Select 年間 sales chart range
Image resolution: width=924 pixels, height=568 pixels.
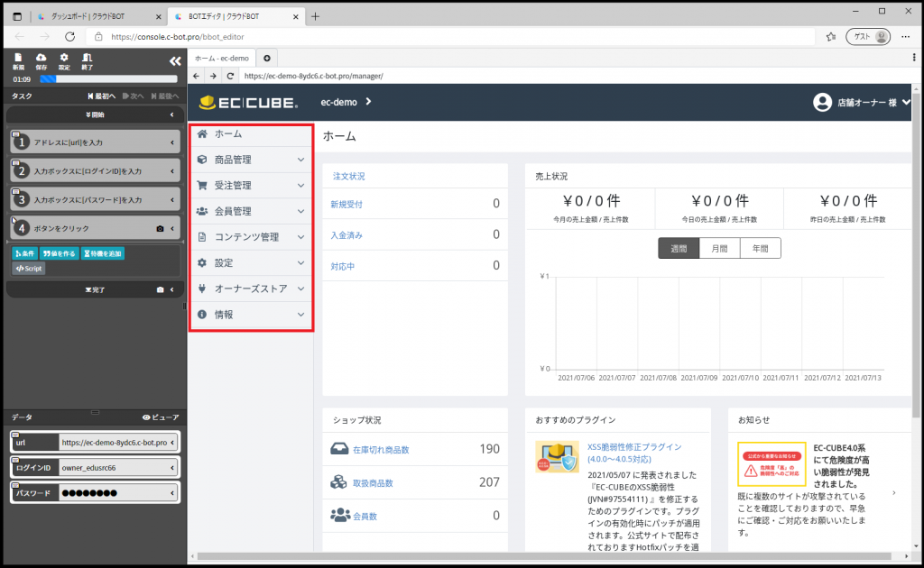(x=760, y=249)
